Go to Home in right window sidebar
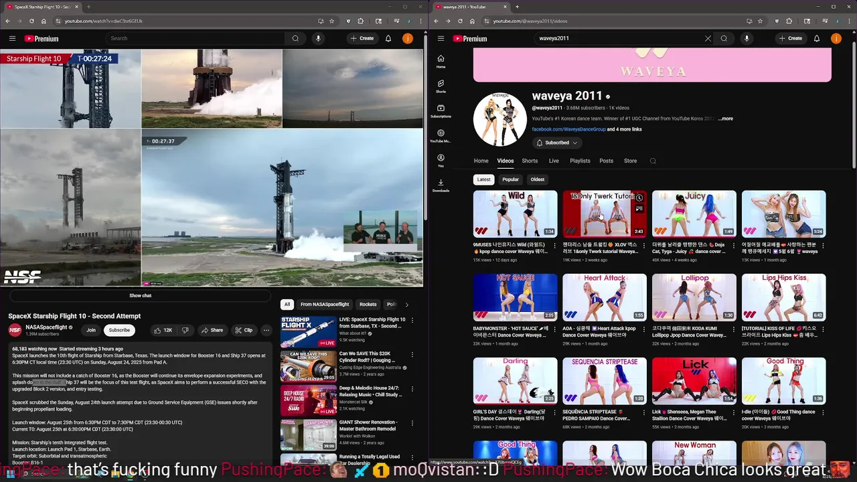The width and height of the screenshot is (857, 482). pyautogui.click(x=441, y=61)
